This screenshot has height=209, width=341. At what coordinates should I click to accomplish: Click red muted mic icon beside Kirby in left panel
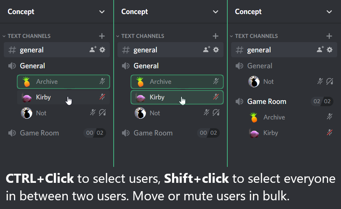(102, 97)
